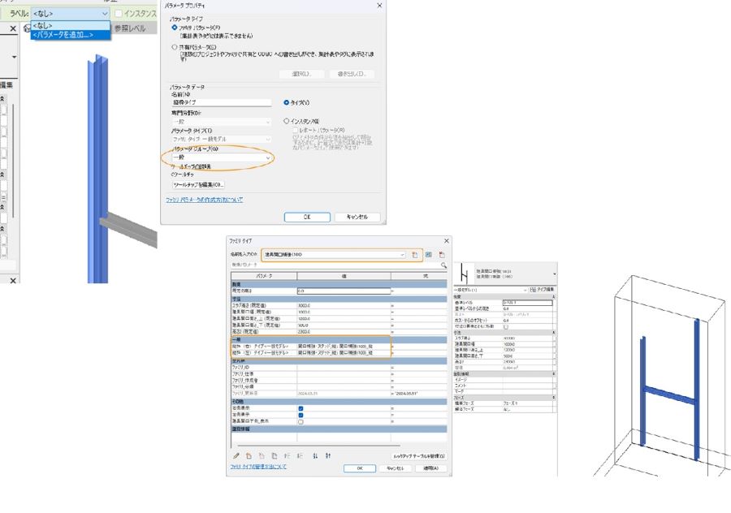This screenshot has height=513, width=731.
Task: Enable 建具開口下部_表示 checkbox
Action: pos(301,422)
